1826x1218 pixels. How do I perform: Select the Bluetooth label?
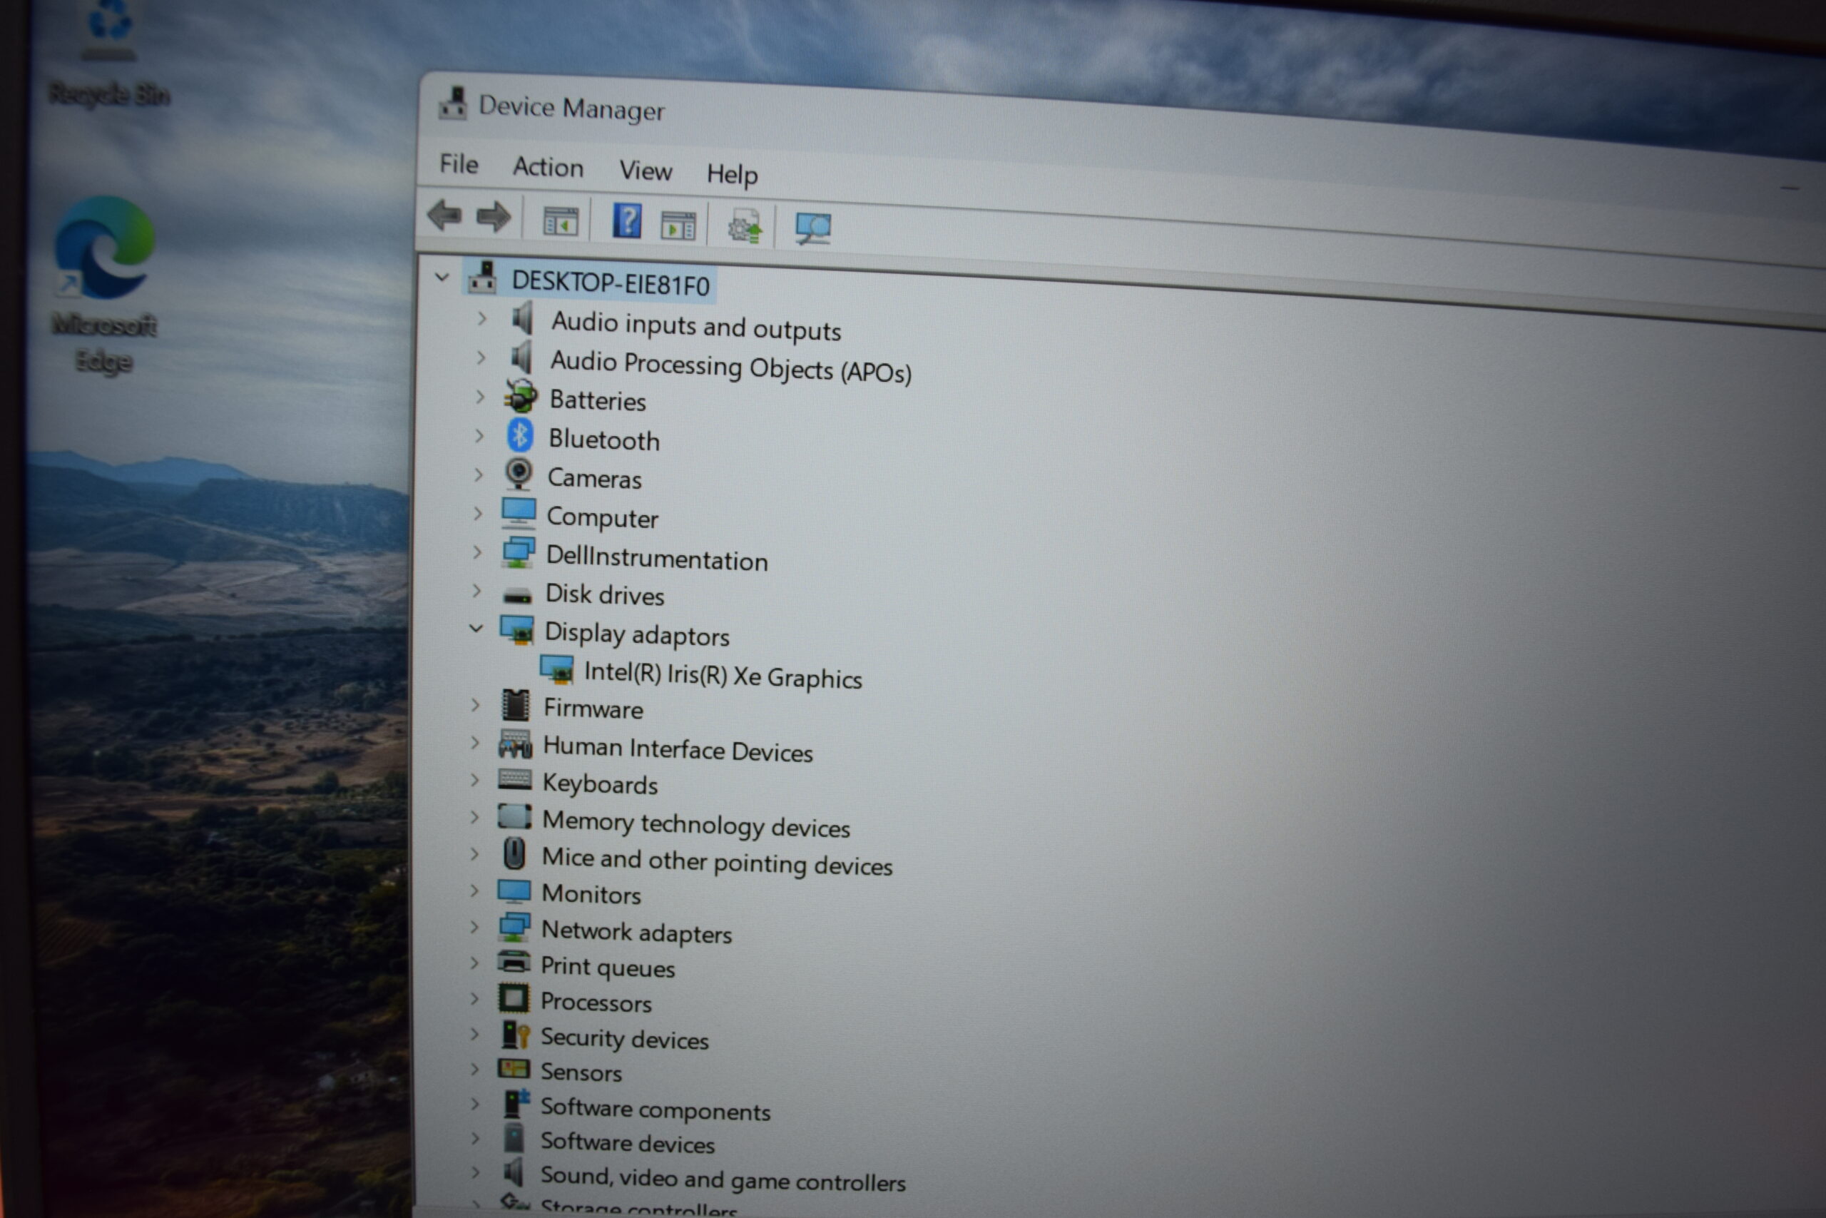point(604,440)
